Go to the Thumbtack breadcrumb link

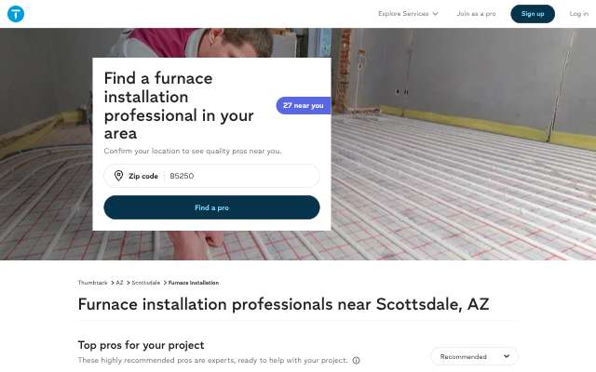click(93, 283)
